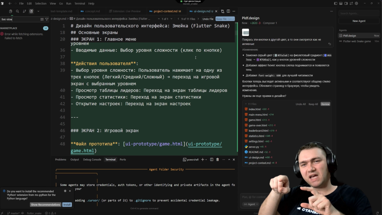Screen dimensions: 382x215
Task: Toggle the primary sidebar layout icon
Action: (336, 3)
